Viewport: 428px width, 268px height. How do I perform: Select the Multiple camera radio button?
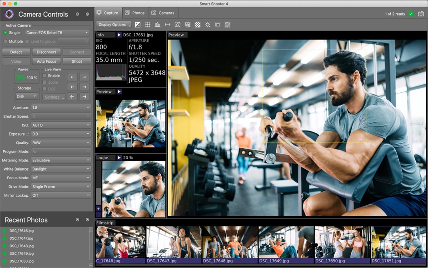(x=5, y=41)
